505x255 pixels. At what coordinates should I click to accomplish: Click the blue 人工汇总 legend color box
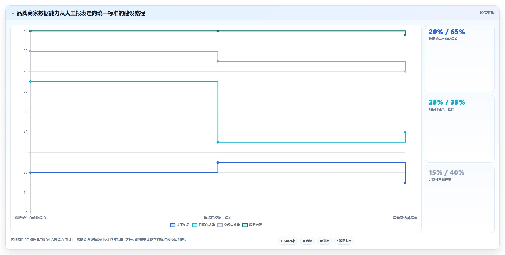click(x=173, y=225)
